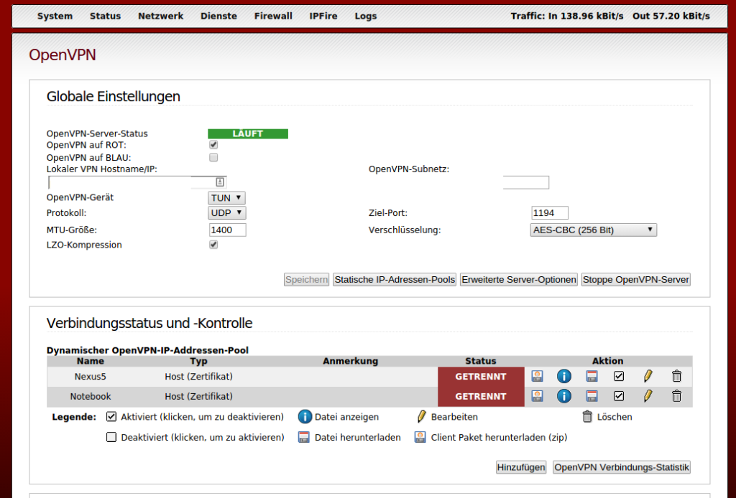Delete the Notebook connection trash icon
This screenshot has width=736, height=498.
click(x=676, y=396)
